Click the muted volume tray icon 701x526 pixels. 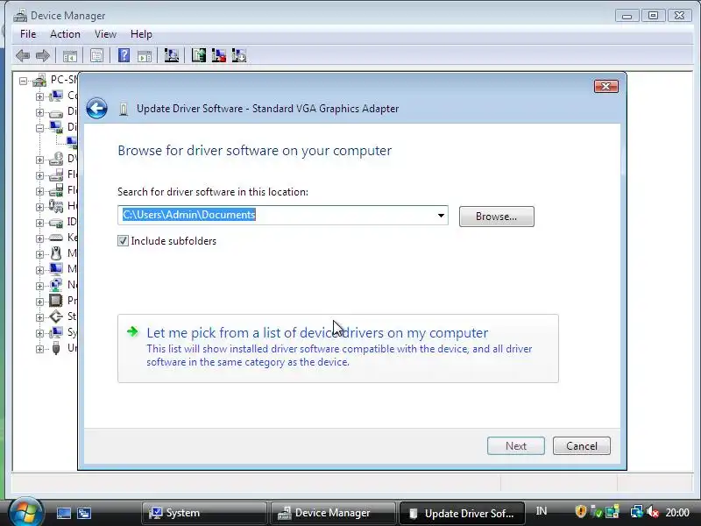click(652, 512)
